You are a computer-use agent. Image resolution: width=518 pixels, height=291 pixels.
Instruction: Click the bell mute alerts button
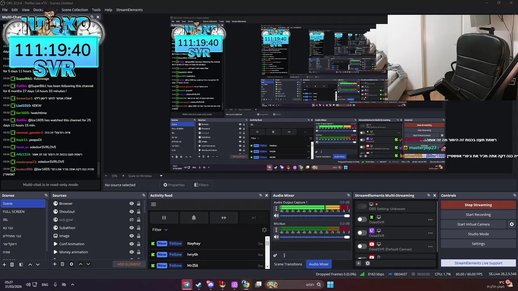(x=194, y=217)
